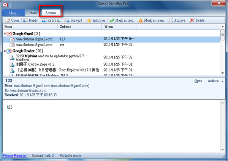
Task: Click the Reply arrow icon
Action: (x=25, y=21)
